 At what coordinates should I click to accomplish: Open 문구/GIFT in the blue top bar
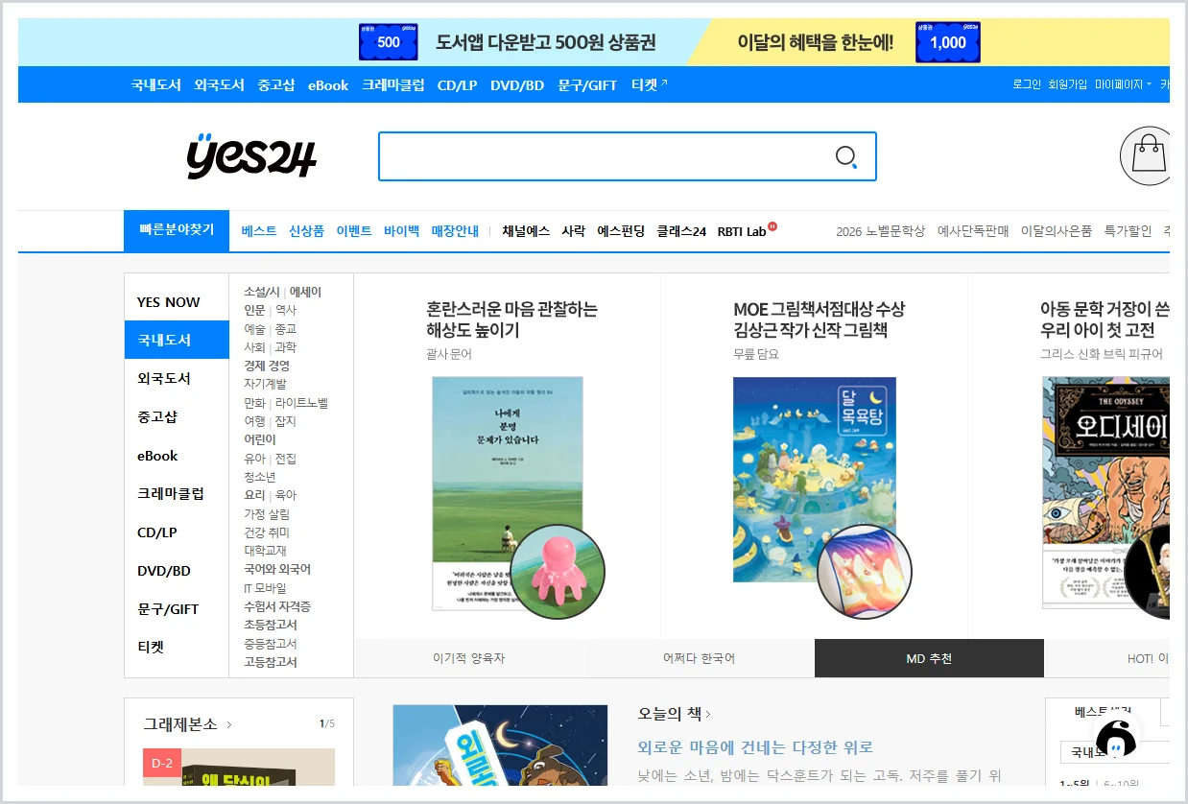(587, 85)
